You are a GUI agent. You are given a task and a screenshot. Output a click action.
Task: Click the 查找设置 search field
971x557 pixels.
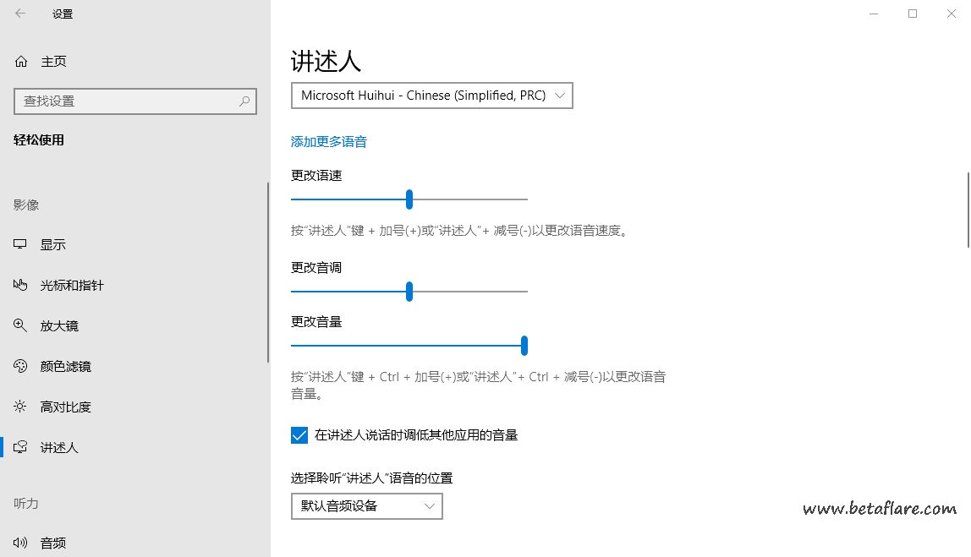pos(127,101)
